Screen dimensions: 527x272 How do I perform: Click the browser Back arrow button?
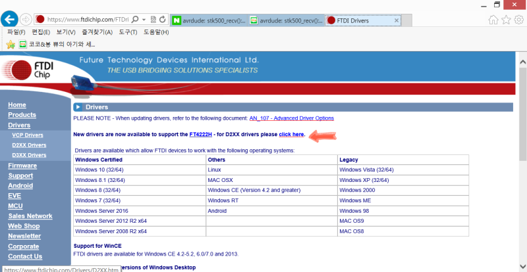(9, 19)
